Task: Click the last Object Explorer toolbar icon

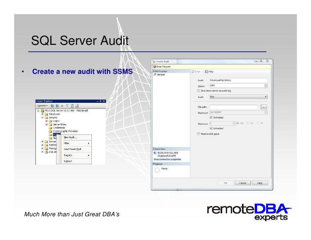Action: (77, 106)
